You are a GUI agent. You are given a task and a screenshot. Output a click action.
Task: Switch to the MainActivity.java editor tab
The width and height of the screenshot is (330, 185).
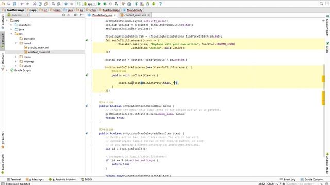pos(102,15)
